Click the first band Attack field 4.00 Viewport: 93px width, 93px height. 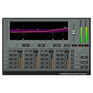[13, 63]
